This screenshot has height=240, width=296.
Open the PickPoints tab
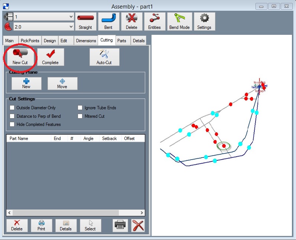pos(30,41)
